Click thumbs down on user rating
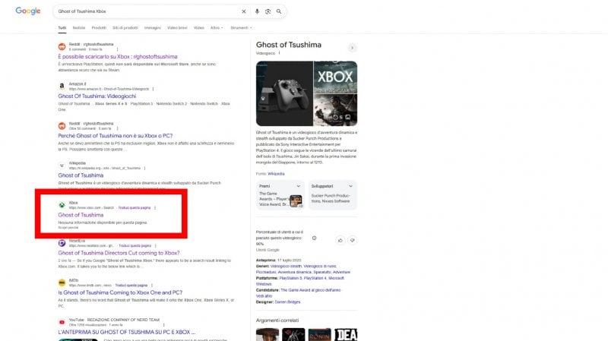Screen dimensions: 608x341 [352, 240]
